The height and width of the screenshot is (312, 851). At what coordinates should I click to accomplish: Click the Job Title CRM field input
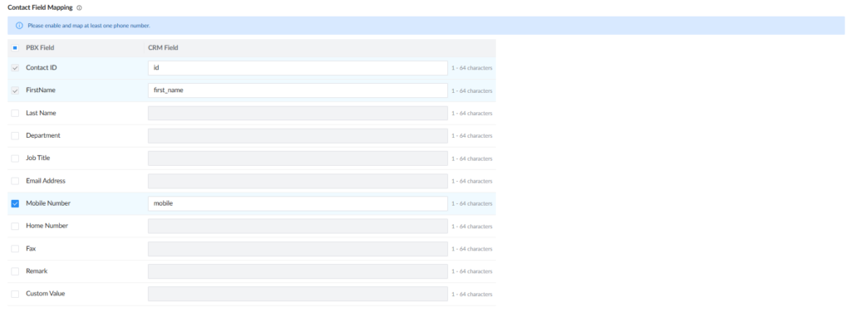coord(298,158)
